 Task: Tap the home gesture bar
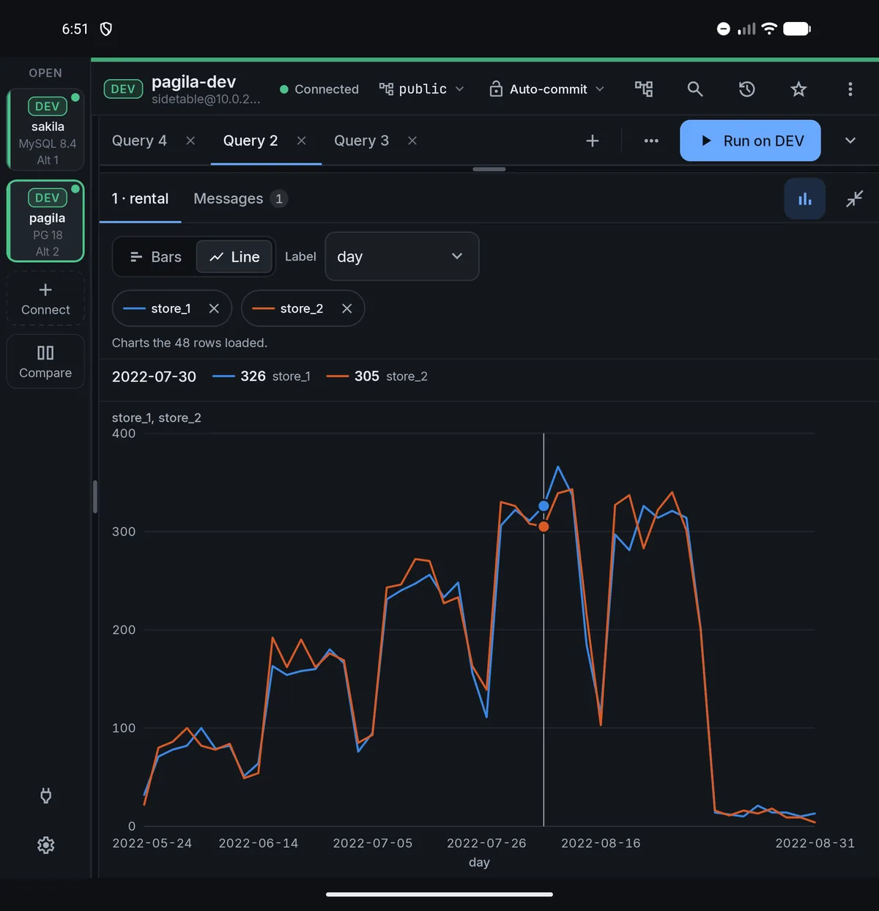pyautogui.click(x=439, y=894)
